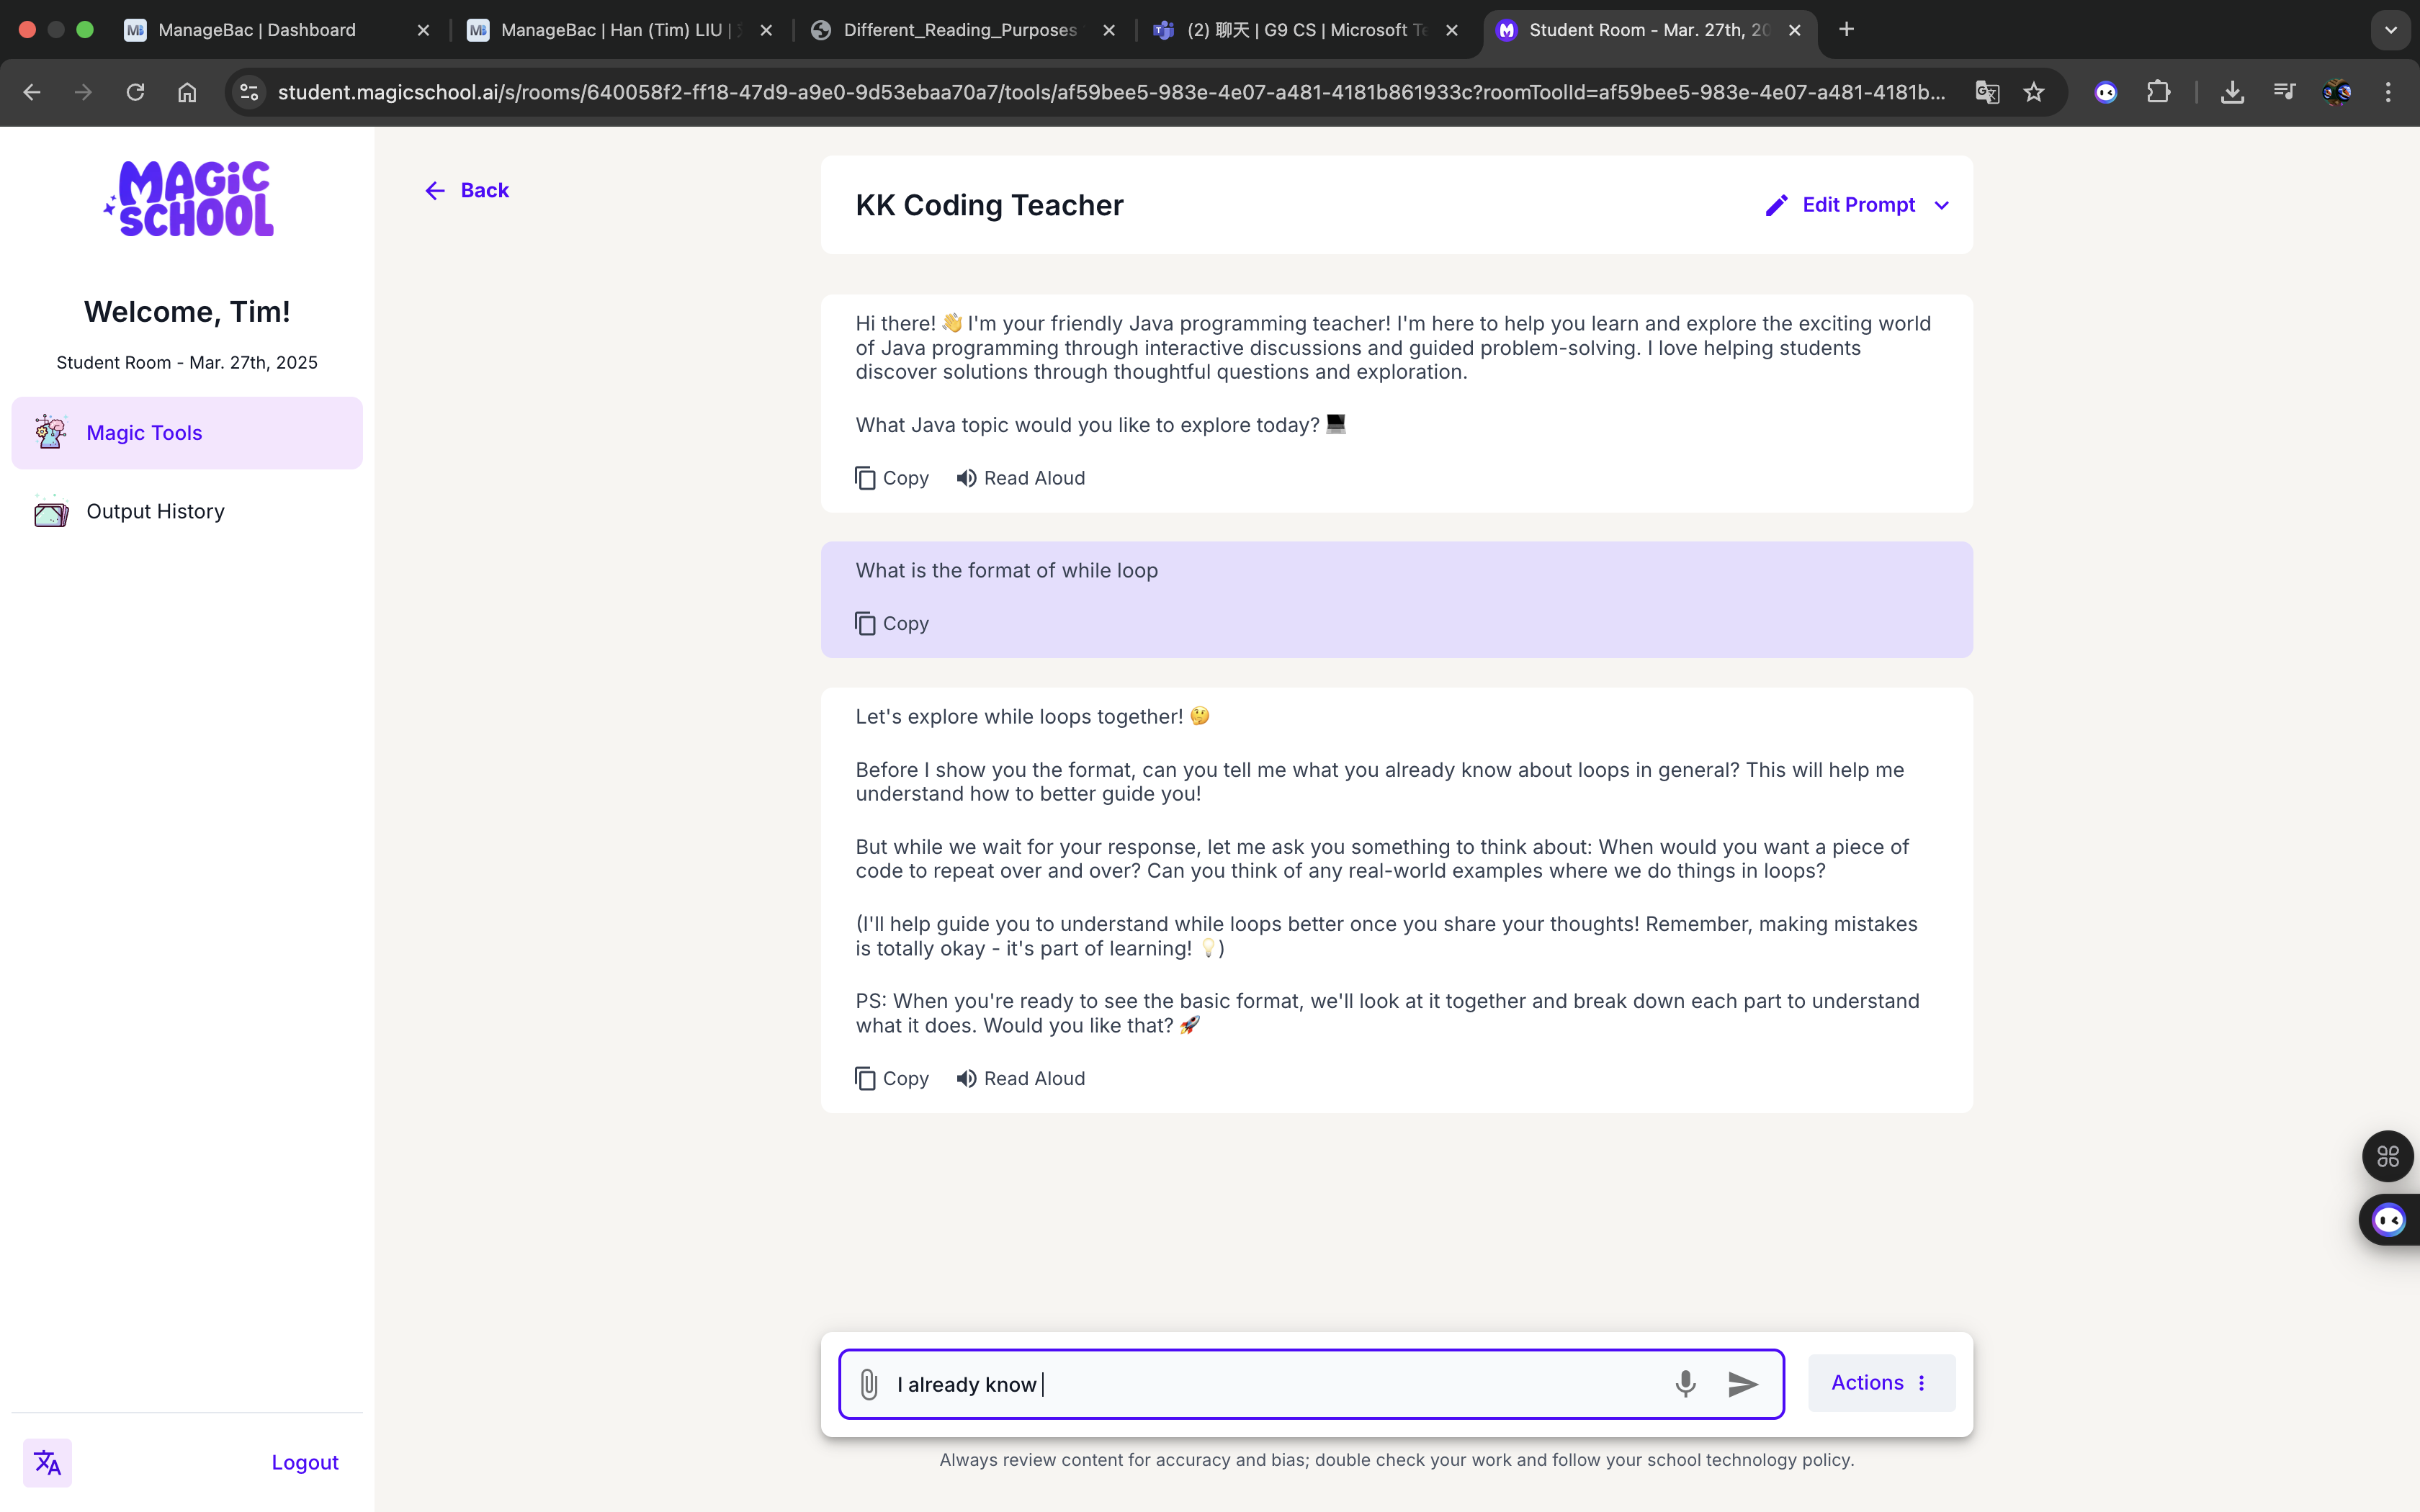Viewport: 2420px width, 1512px height.
Task: Click the microphone voice input icon
Action: click(1685, 1384)
